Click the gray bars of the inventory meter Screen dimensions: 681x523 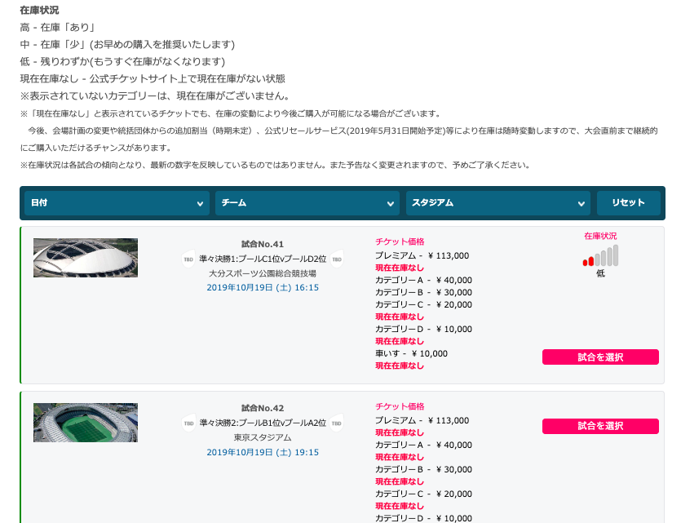[608, 257]
